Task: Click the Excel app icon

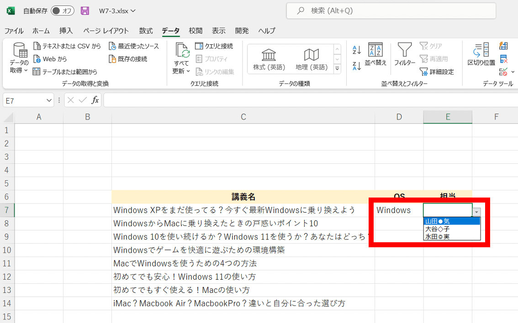Action: [x=11, y=11]
